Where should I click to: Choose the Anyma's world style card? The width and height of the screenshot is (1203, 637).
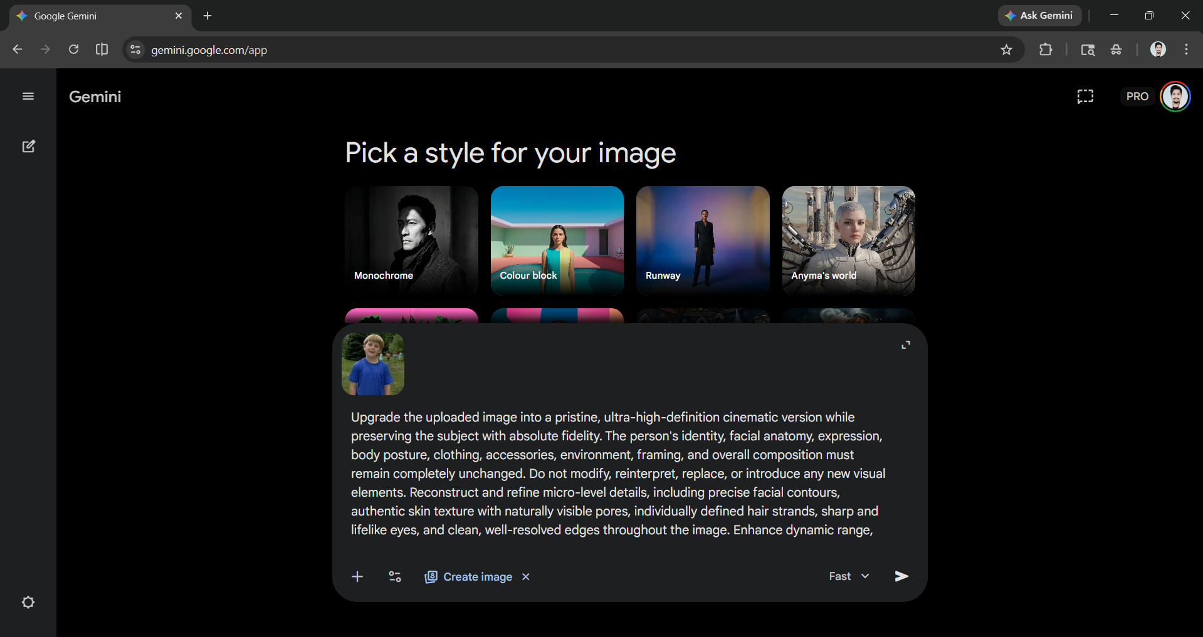848,241
